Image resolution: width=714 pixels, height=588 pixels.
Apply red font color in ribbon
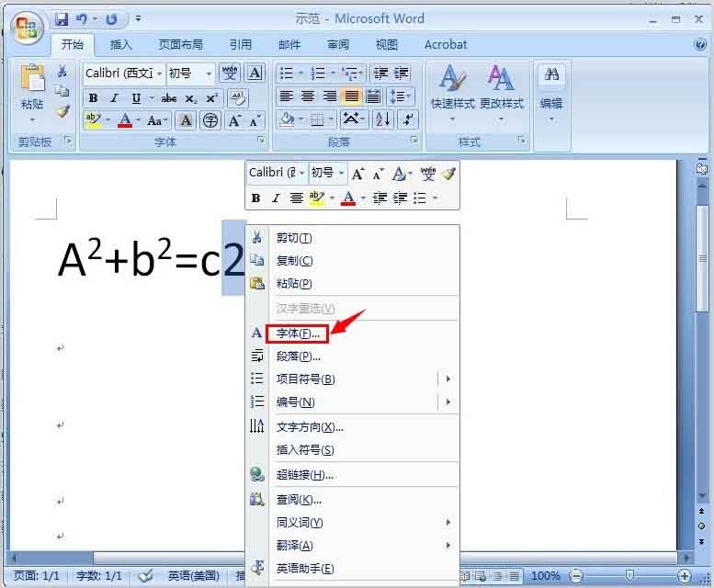coord(125,120)
